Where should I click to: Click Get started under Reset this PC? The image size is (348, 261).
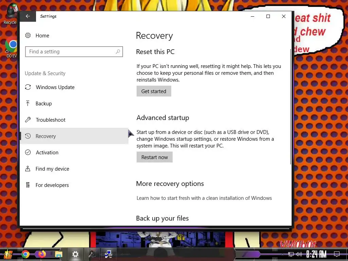click(154, 91)
